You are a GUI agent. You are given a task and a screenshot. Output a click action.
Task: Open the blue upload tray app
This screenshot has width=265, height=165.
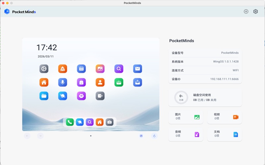(x=137, y=82)
